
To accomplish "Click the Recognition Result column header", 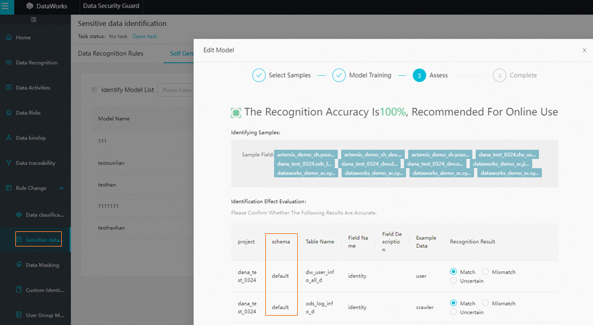I will click(473, 241).
